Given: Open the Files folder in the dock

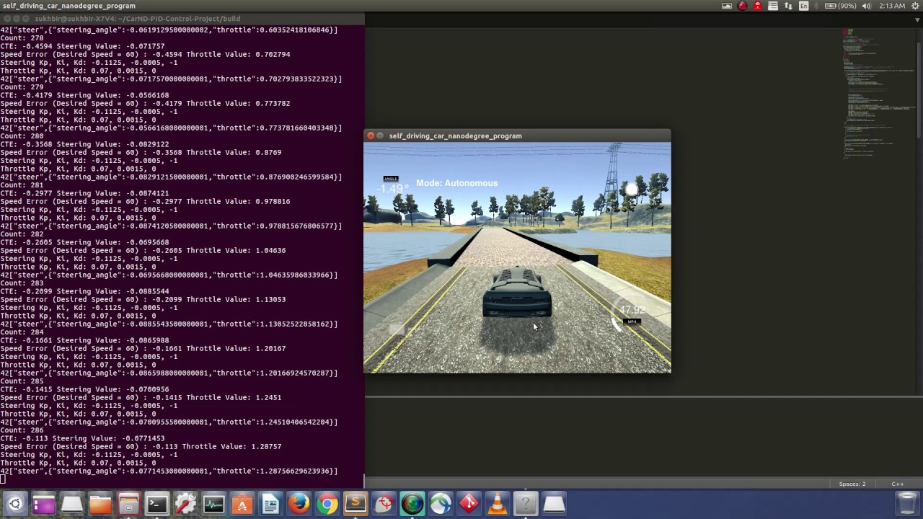Looking at the screenshot, I should [x=100, y=504].
